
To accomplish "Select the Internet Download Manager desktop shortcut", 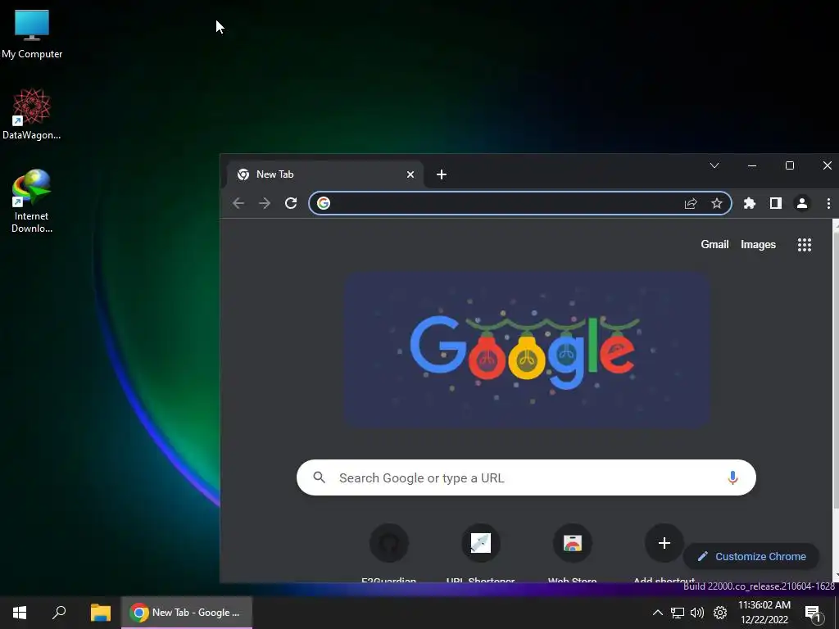I will [32, 201].
